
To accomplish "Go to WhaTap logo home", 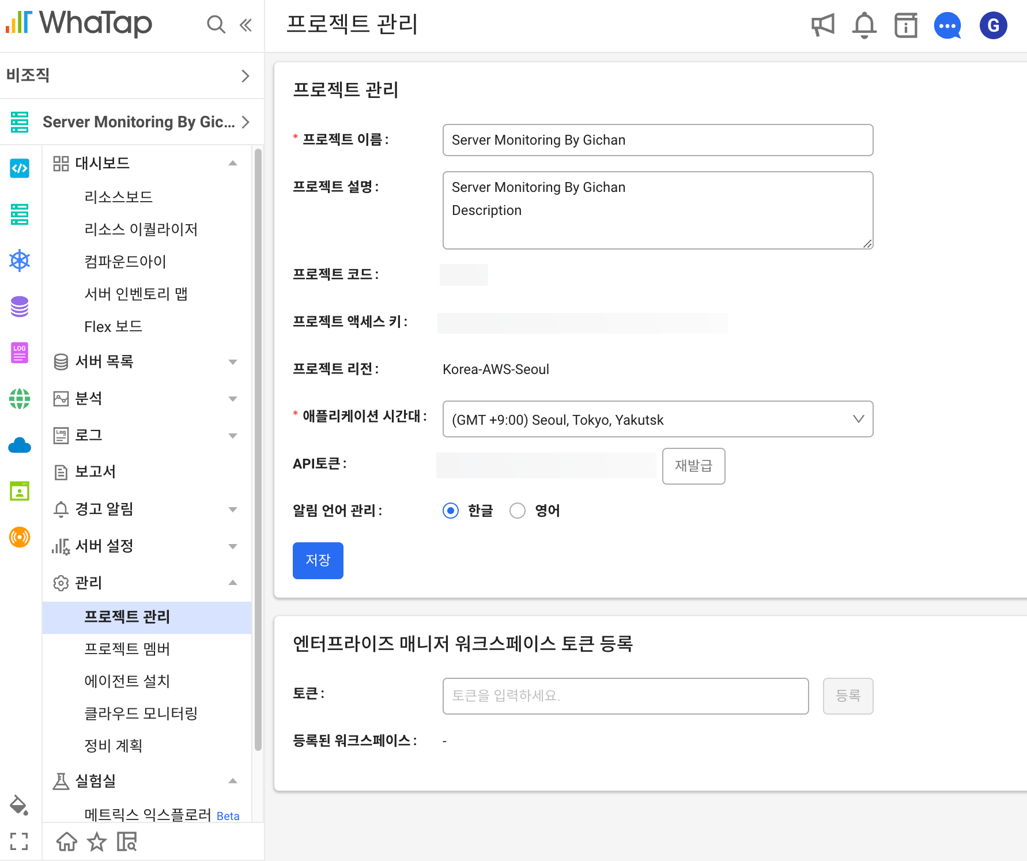I will [79, 23].
